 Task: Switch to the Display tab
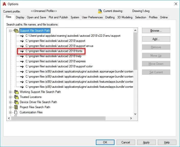coord(20,17)
